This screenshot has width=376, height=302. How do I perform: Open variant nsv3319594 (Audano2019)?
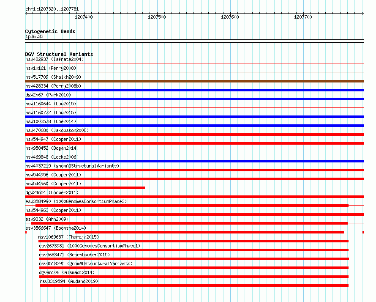[x=69, y=281]
